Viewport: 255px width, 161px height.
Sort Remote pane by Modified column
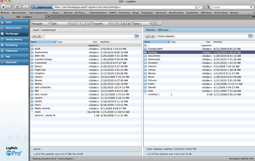[234, 42]
